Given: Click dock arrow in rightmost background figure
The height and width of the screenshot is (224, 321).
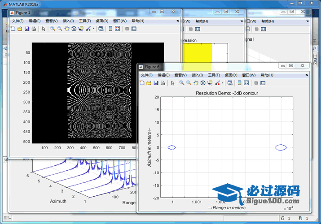Looking at the screenshot, I should tap(308, 21).
